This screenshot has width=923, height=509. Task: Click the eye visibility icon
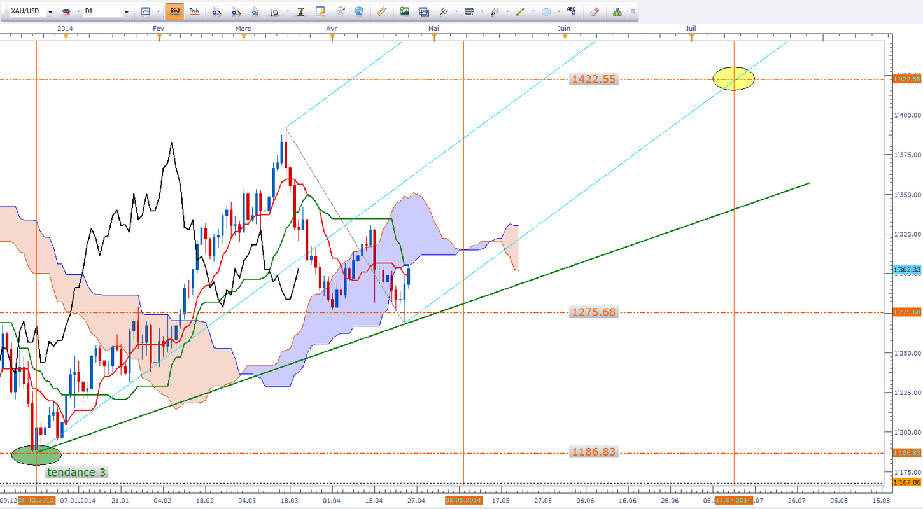click(341, 11)
